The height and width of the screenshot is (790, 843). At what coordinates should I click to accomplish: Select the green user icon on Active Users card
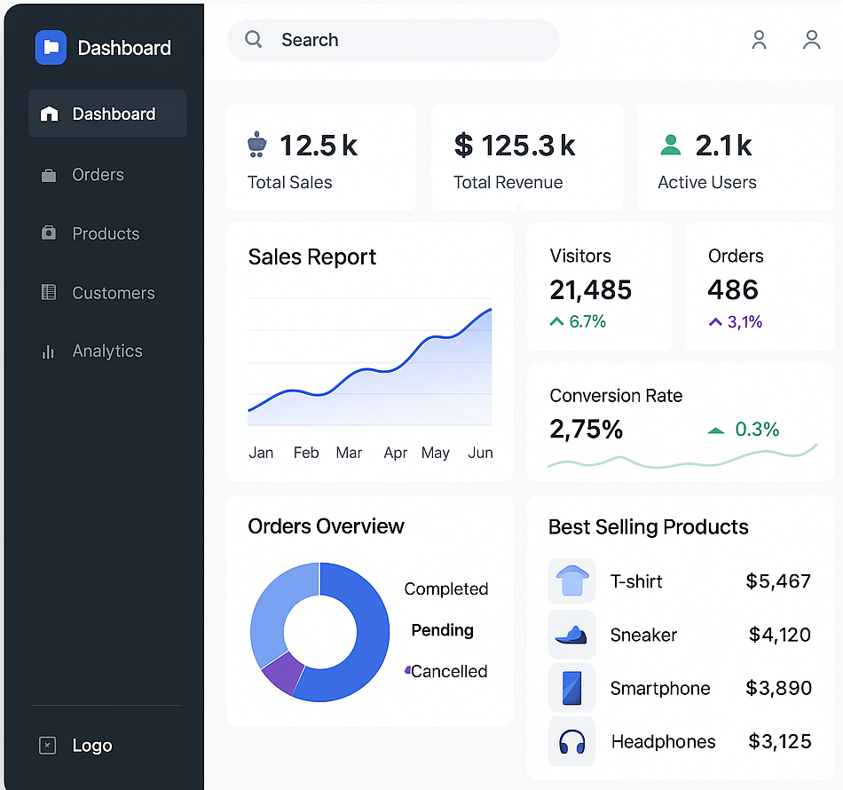(x=671, y=146)
